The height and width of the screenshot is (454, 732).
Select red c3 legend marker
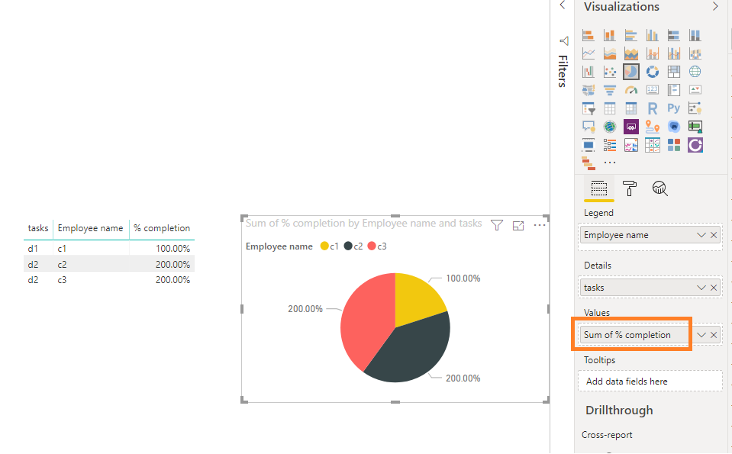click(372, 246)
